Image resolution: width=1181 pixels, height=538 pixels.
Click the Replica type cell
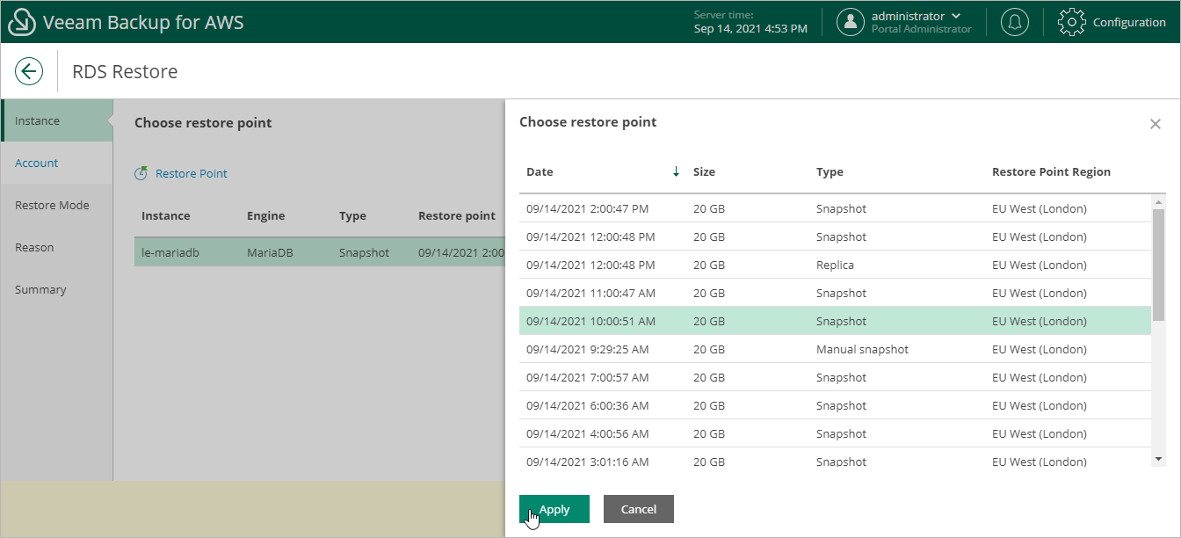point(835,265)
